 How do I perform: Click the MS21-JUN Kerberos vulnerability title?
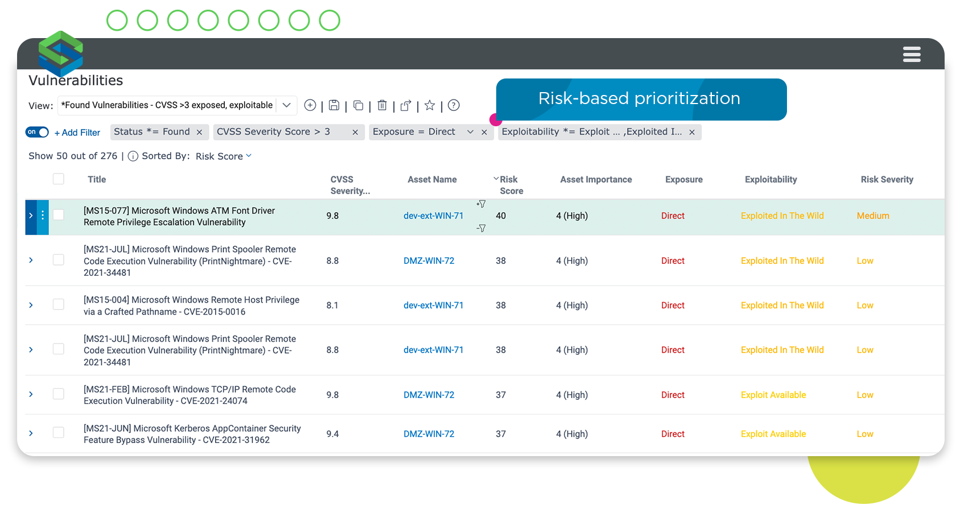pyautogui.click(x=192, y=434)
